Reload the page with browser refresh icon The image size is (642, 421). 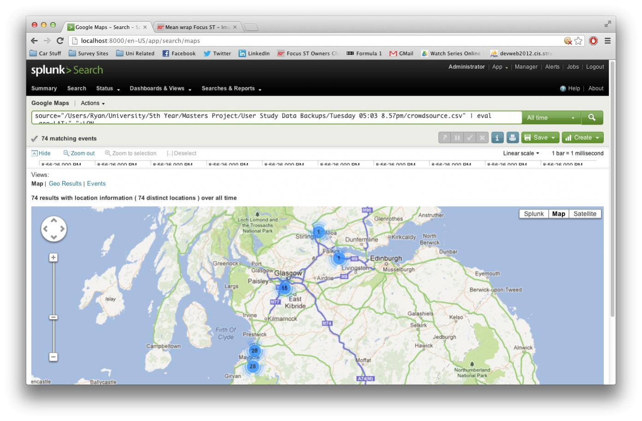tap(60, 41)
